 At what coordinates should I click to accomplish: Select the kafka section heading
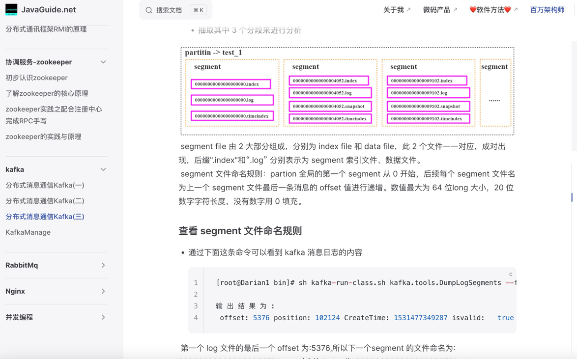click(15, 169)
